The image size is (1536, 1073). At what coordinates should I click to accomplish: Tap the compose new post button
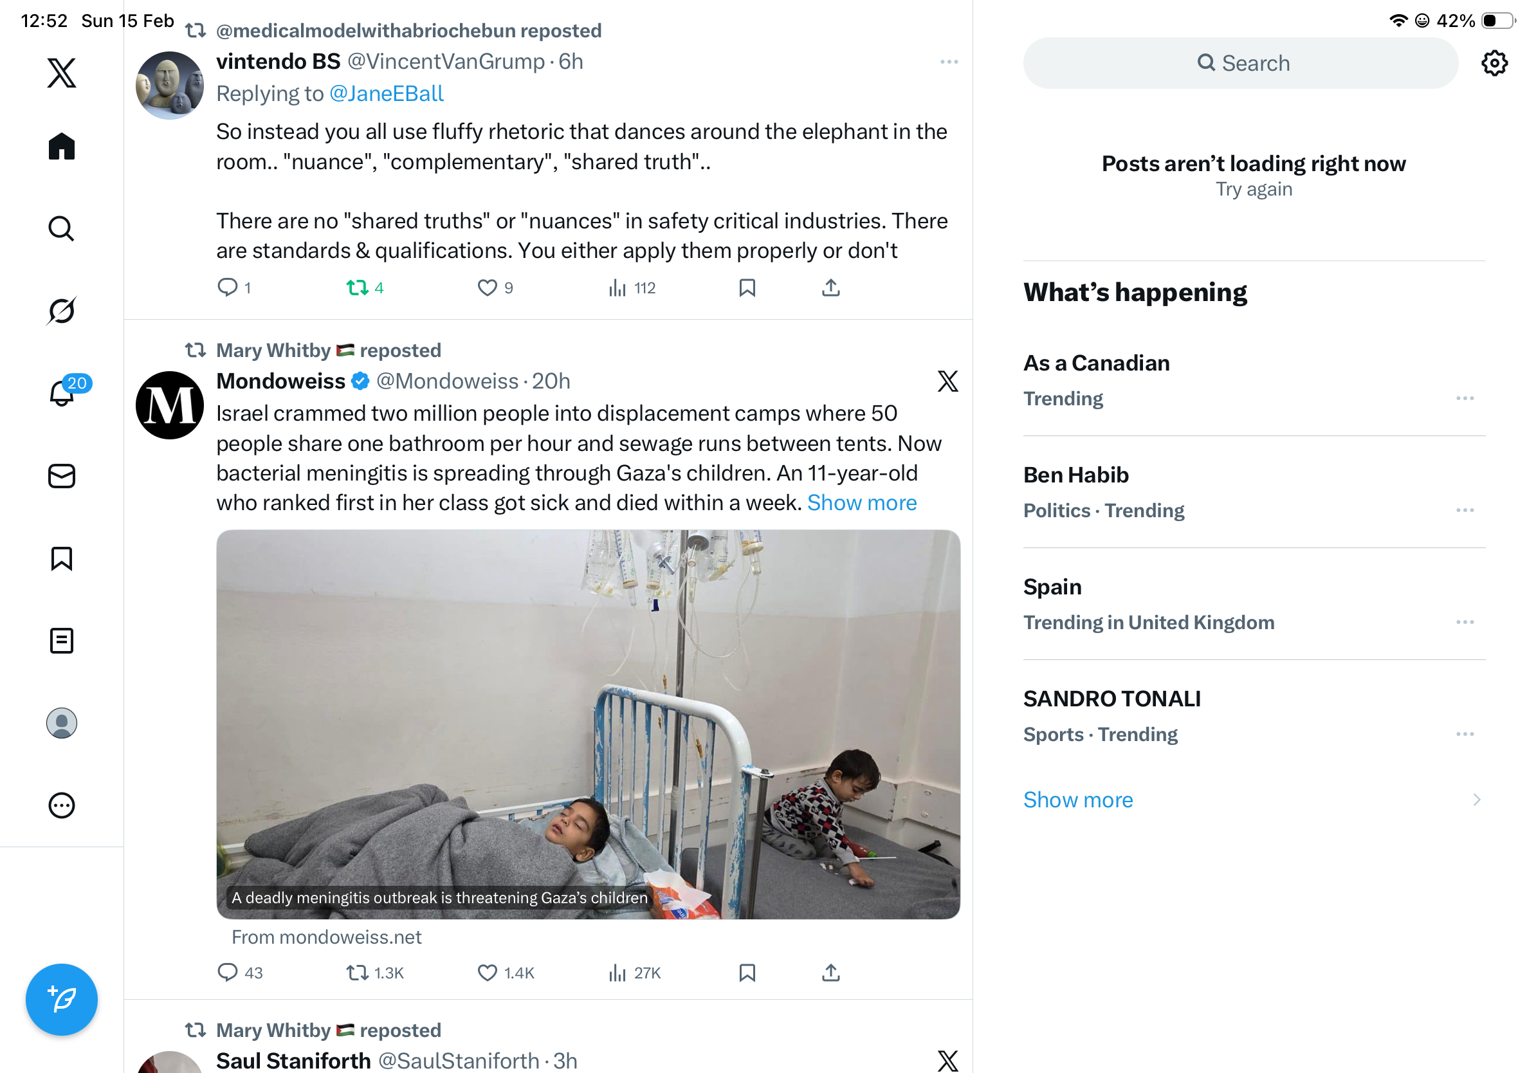tap(62, 1000)
